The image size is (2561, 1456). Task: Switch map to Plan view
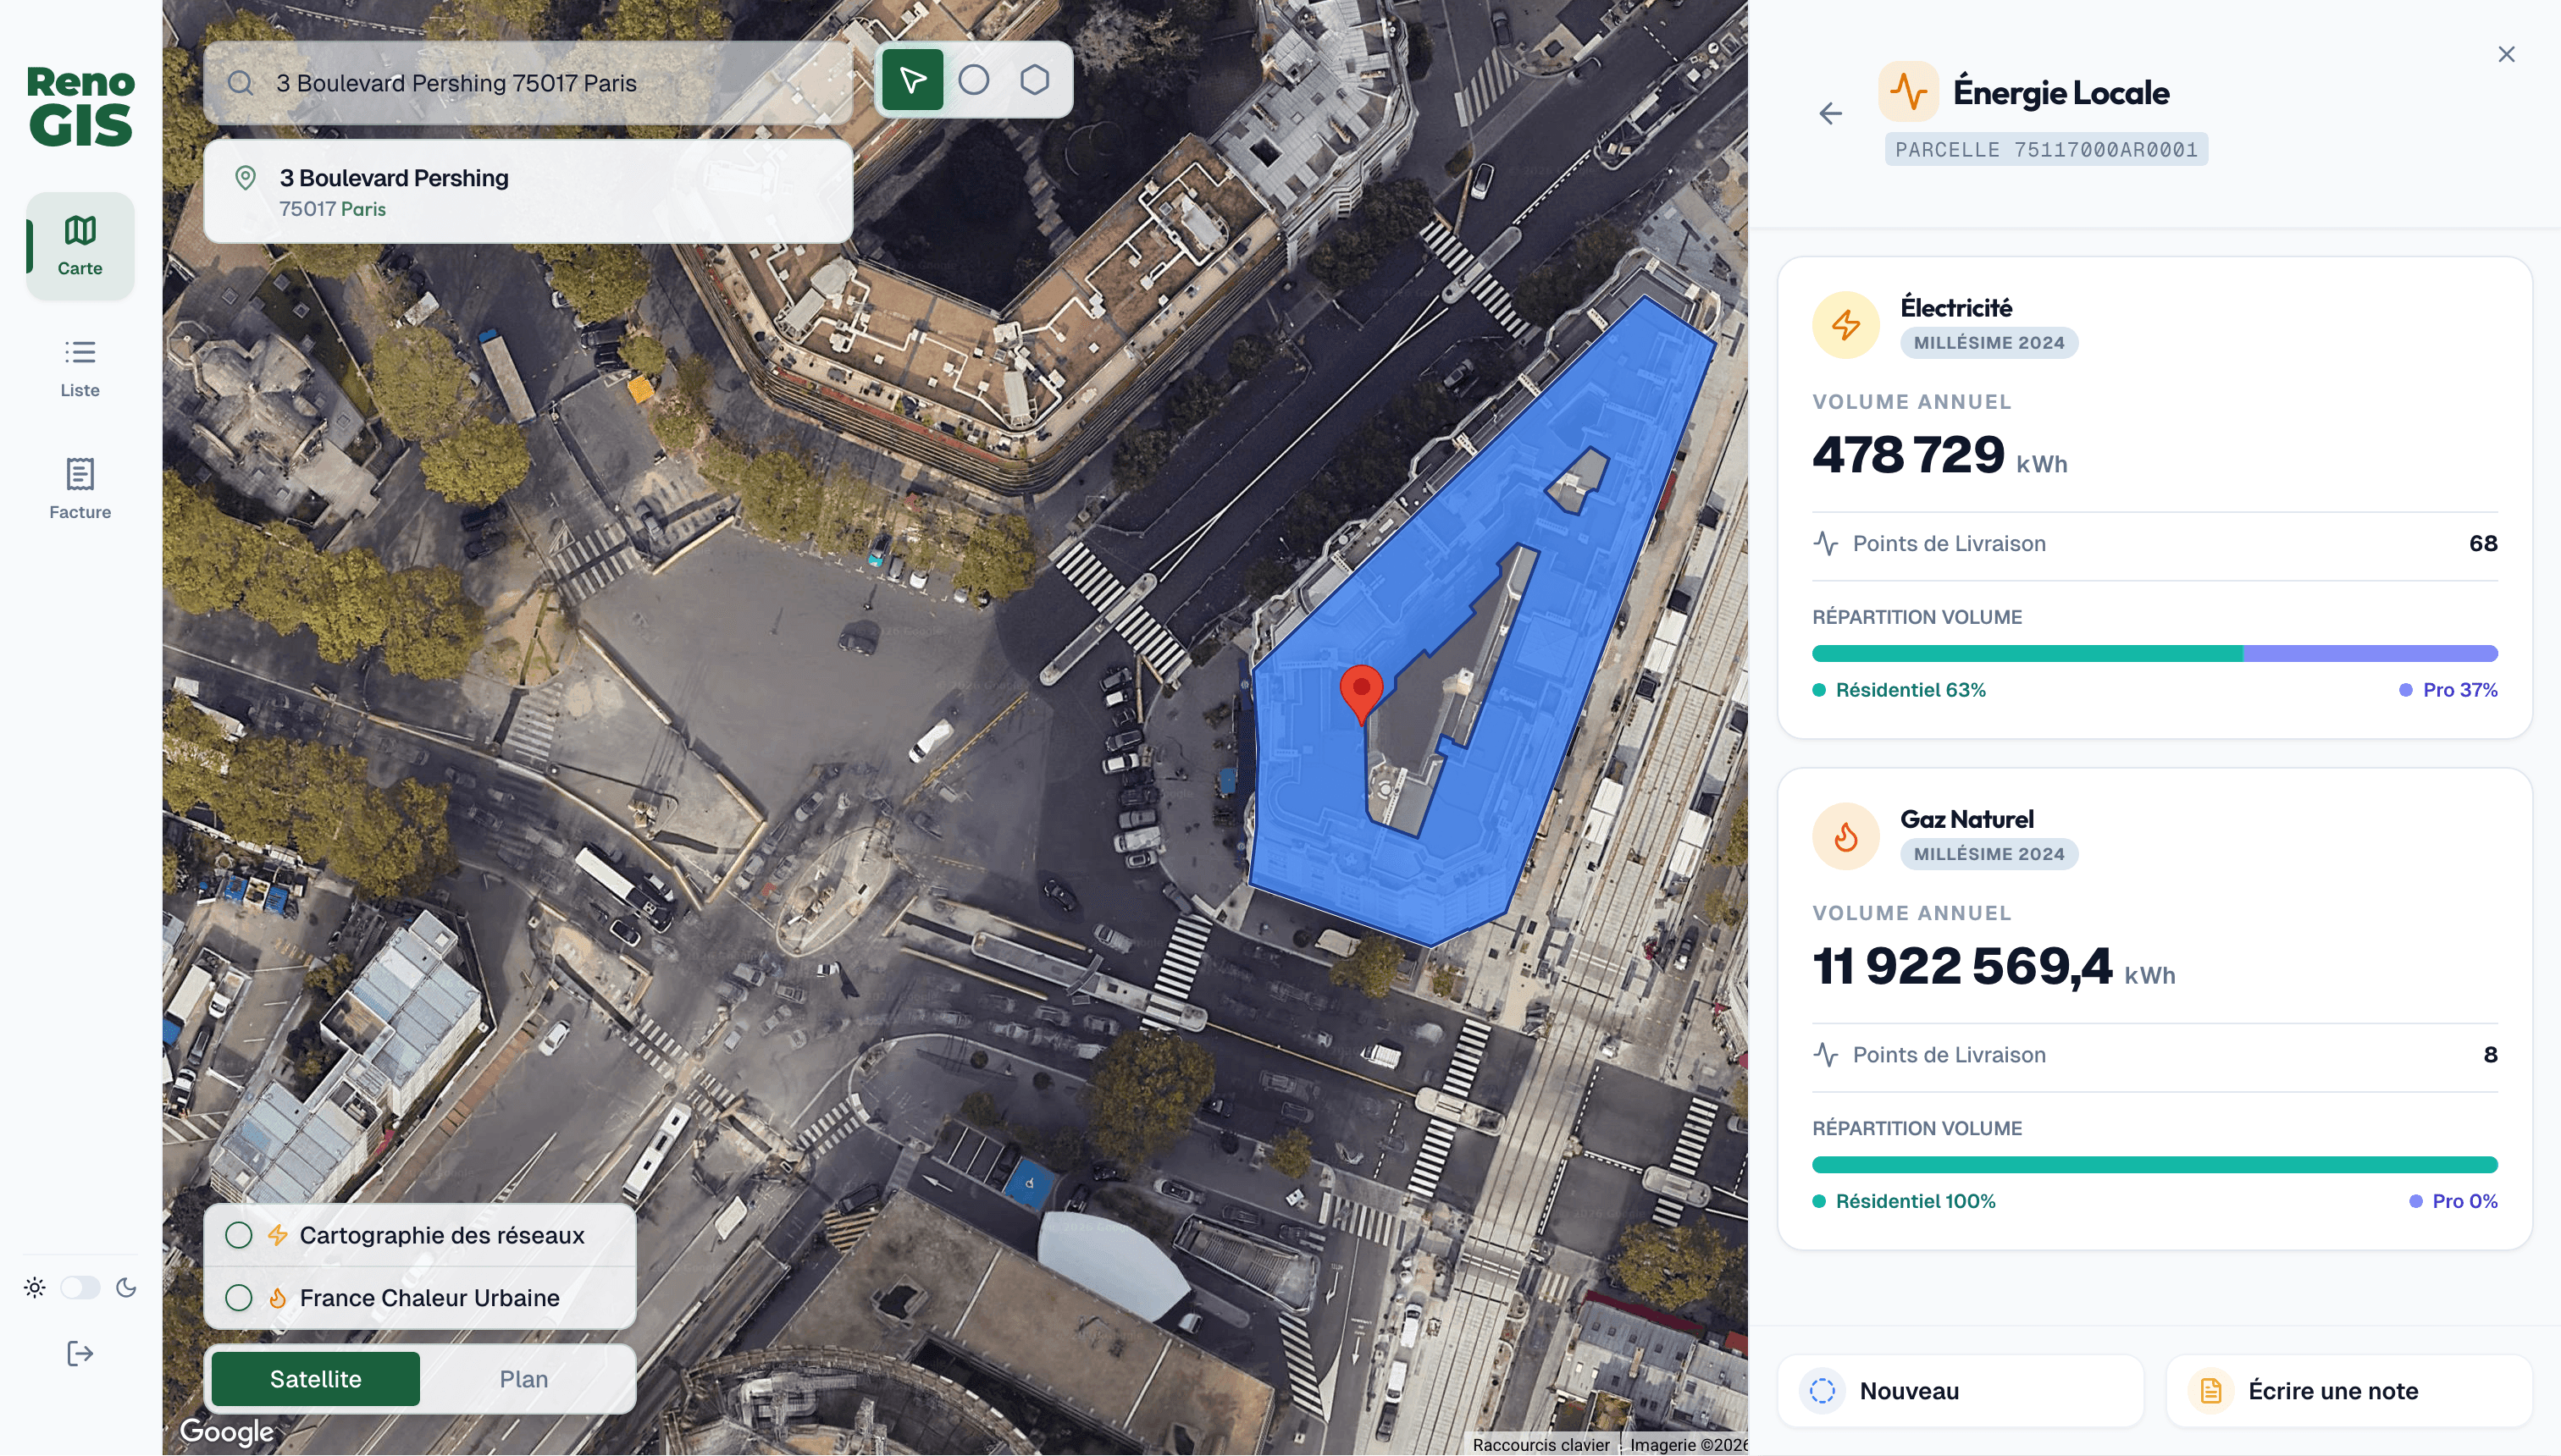[523, 1379]
